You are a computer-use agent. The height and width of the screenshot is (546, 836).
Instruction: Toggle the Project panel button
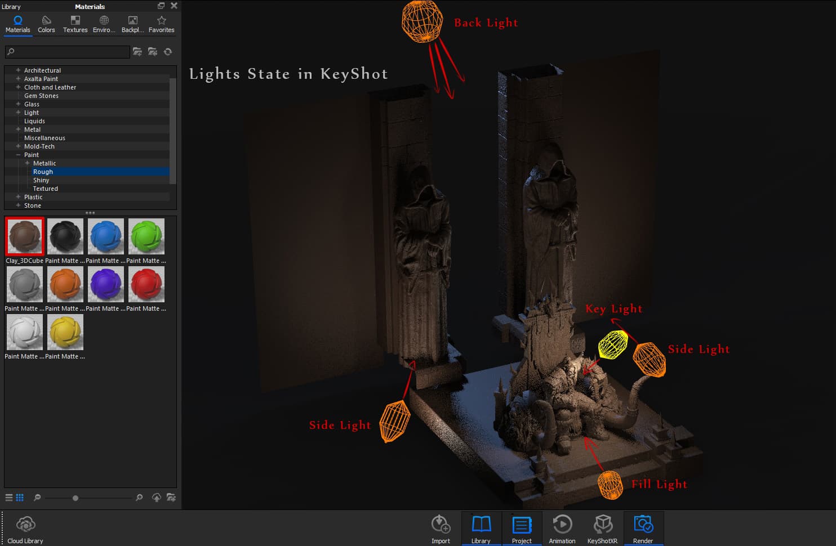tap(522, 529)
